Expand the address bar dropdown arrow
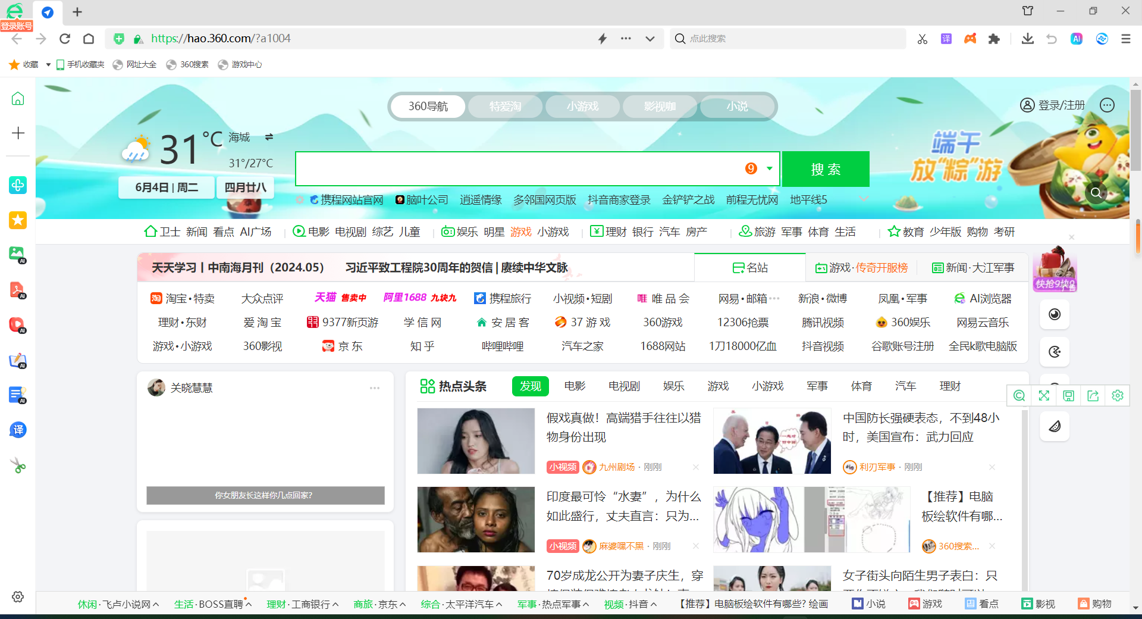 tap(650, 39)
